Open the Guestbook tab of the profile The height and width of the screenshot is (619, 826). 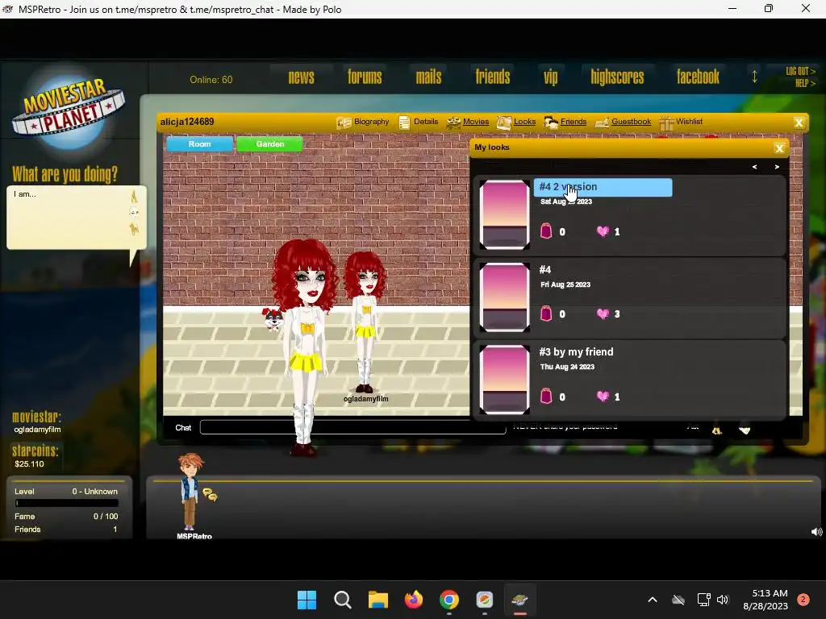(631, 122)
